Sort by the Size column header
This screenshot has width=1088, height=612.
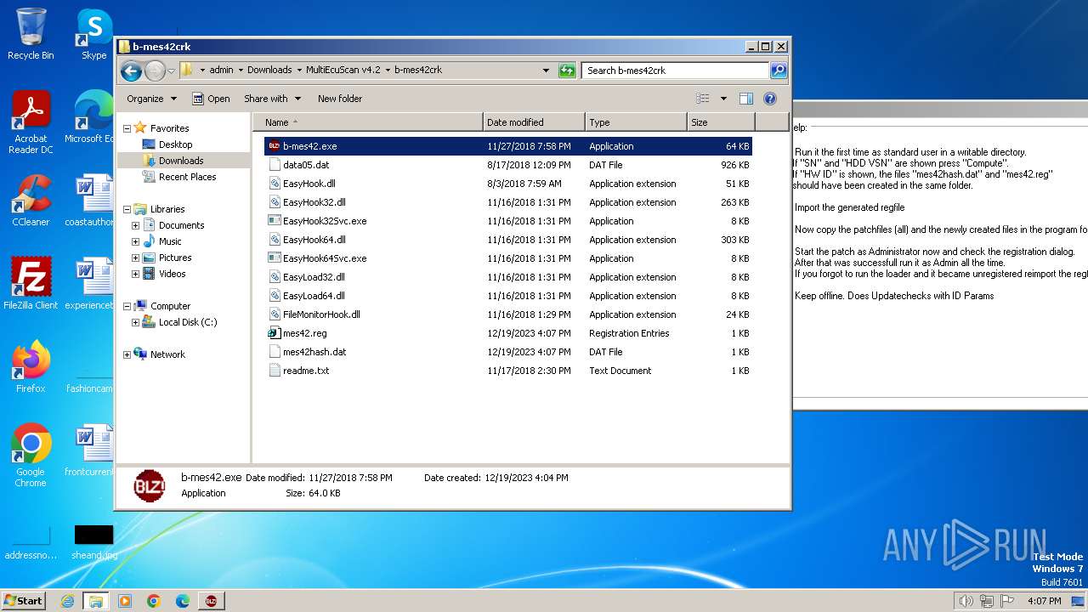[x=721, y=122]
